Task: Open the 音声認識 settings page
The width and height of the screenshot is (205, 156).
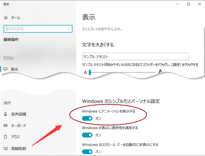Action: [19, 114]
